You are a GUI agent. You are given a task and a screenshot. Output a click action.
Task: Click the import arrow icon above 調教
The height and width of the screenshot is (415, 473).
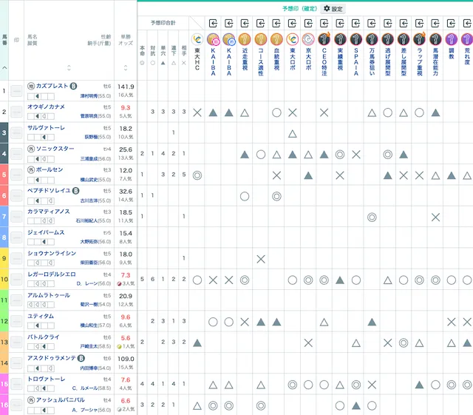coord(452,23)
